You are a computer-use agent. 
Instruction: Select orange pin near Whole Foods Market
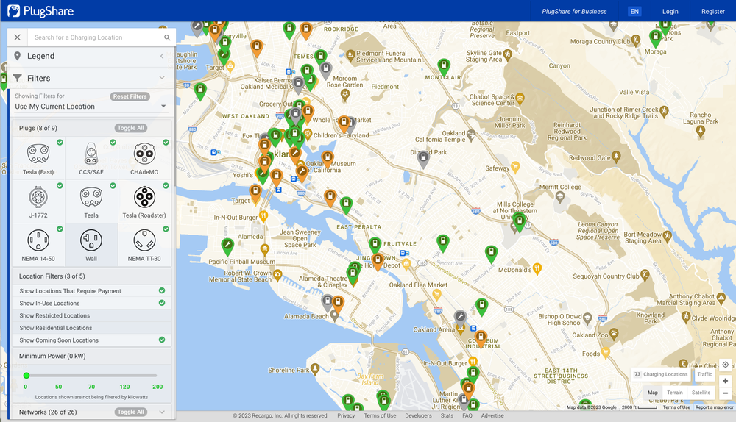[x=344, y=124]
